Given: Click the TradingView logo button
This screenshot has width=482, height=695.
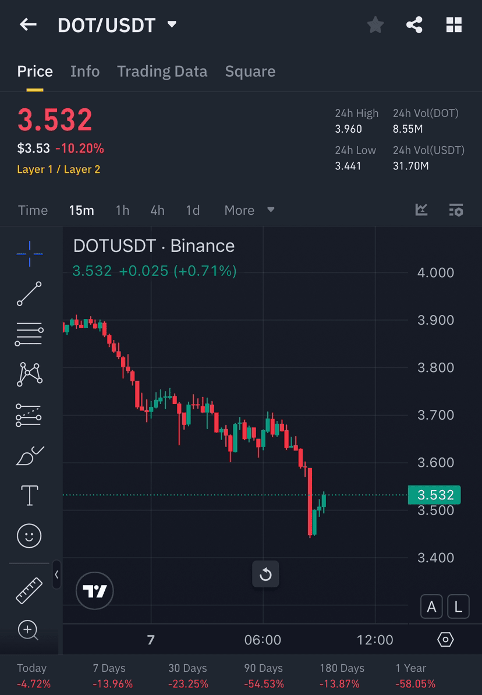Looking at the screenshot, I should (x=94, y=590).
